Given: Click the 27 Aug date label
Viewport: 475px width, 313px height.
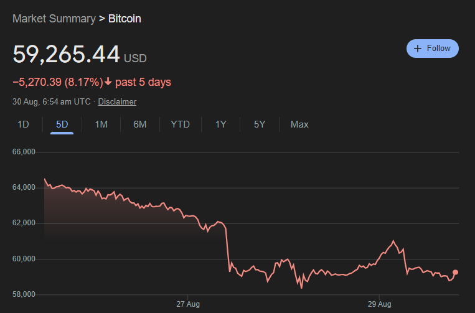Looking at the screenshot, I should [187, 304].
